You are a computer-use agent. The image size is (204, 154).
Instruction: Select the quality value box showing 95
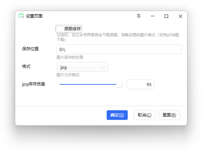coord(140,84)
